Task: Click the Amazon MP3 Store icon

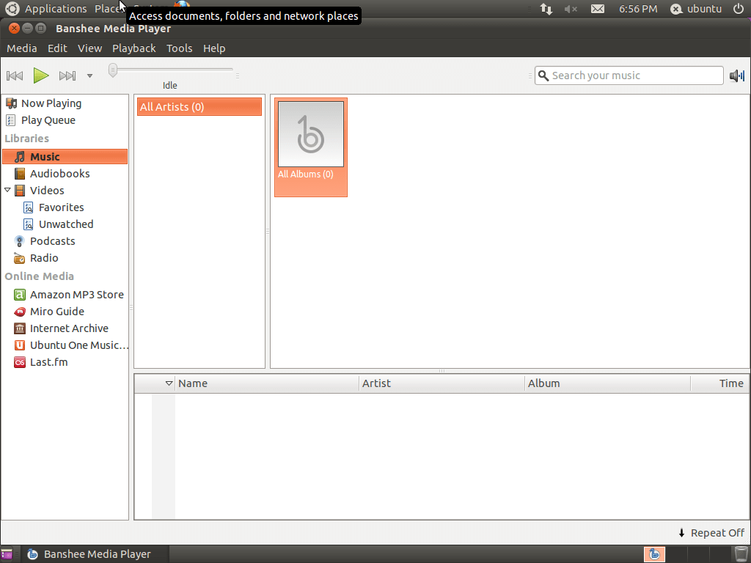Action: (20, 295)
